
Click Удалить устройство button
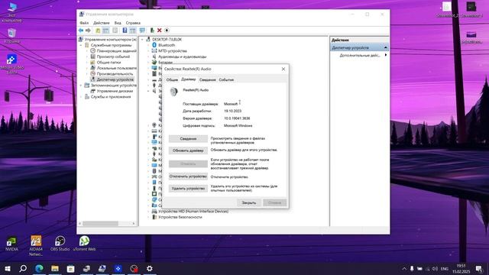point(188,189)
